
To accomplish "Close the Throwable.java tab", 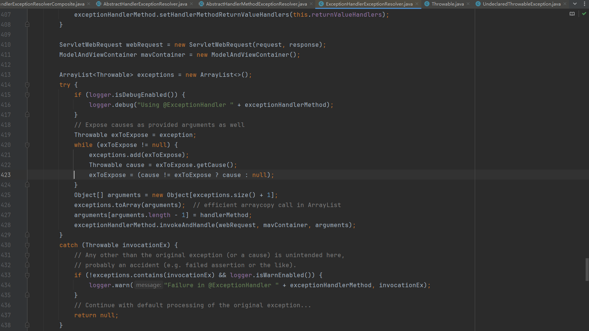I will (x=468, y=4).
